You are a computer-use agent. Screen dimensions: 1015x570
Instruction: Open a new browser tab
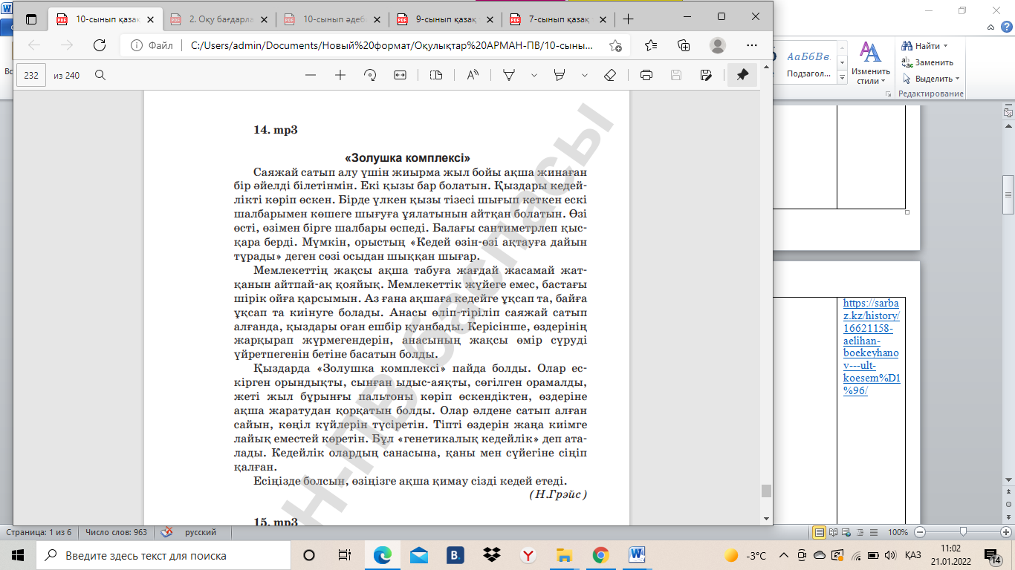point(629,19)
